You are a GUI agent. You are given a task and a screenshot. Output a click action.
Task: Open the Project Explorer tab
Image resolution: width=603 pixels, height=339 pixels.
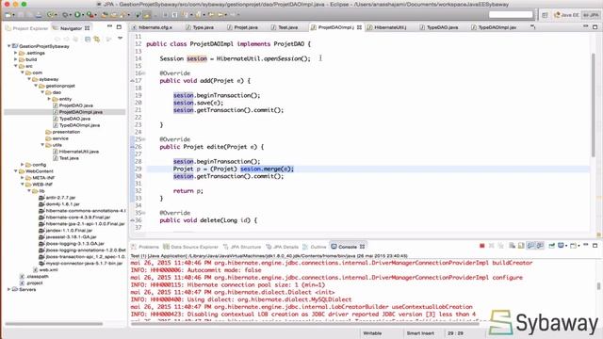27,28
